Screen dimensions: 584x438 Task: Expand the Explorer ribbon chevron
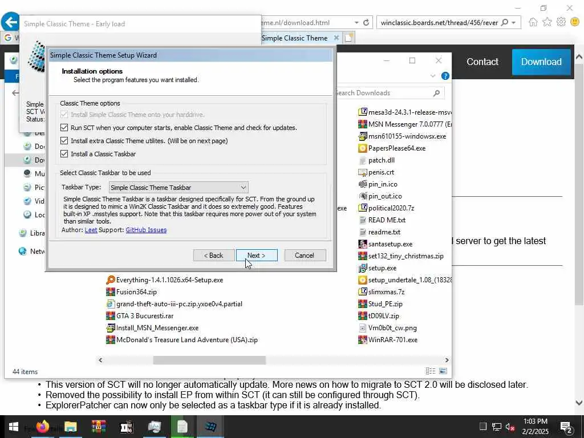point(433,76)
